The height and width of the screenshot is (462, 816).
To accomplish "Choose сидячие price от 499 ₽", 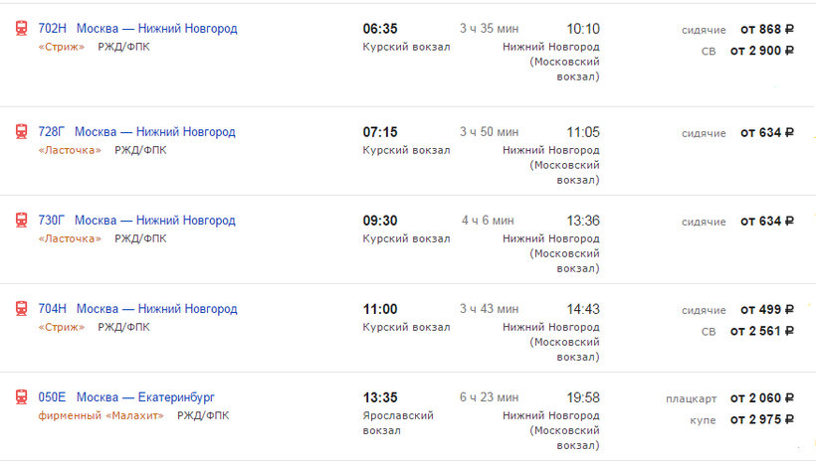I will coord(767,310).
